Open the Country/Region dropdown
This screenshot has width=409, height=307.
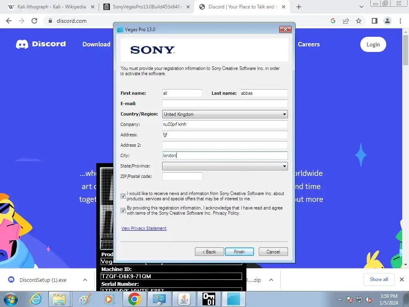(225, 114)
